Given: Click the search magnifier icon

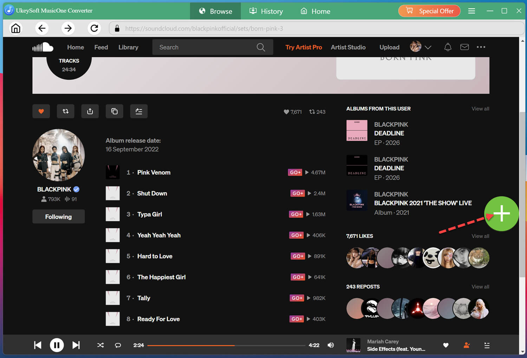Looking at the screenshot, I should point(261,47).
